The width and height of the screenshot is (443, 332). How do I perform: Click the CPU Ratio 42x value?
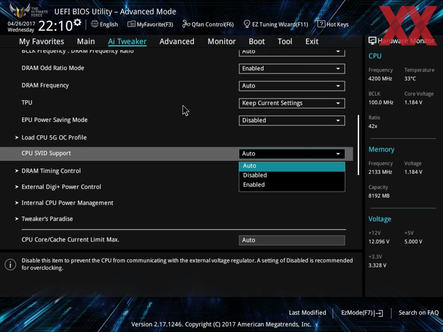[x=373, y=126]
